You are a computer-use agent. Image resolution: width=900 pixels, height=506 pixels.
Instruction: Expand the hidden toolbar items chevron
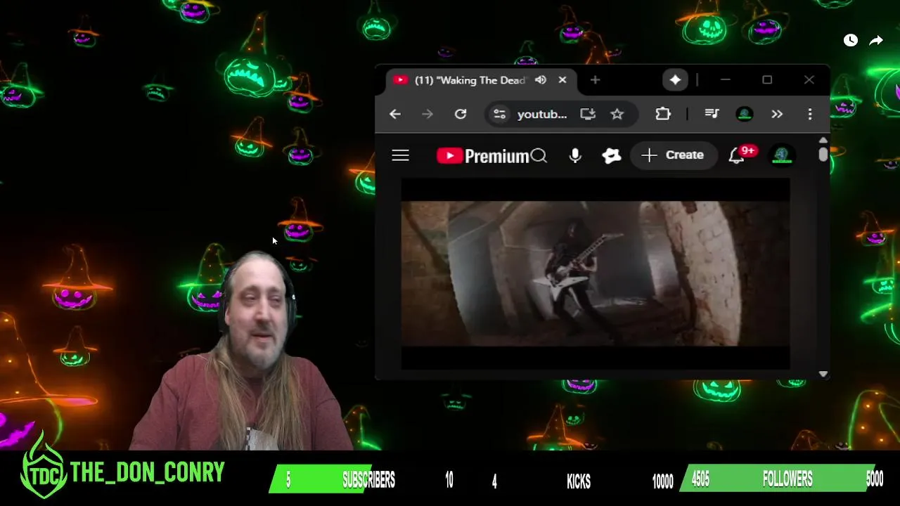(x=777, y=114)
